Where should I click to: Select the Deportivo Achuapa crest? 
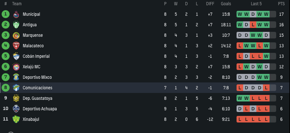pyautogui.click(x=16, y=109)
